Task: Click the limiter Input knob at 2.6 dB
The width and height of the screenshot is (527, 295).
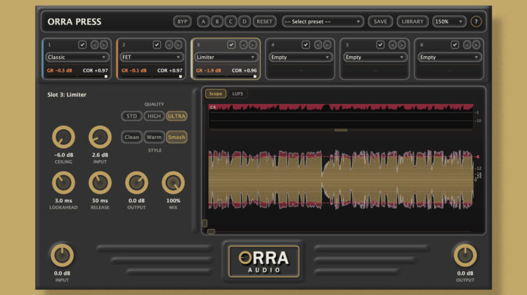Action: (x=100, y=137)
